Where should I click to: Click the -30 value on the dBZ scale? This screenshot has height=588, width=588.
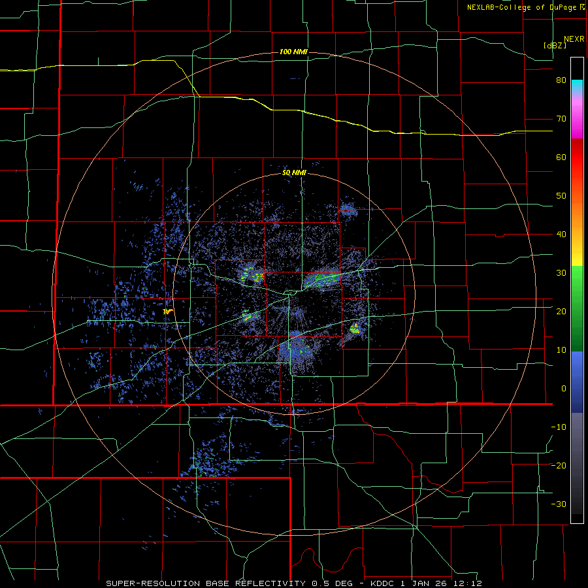[559, 504]
